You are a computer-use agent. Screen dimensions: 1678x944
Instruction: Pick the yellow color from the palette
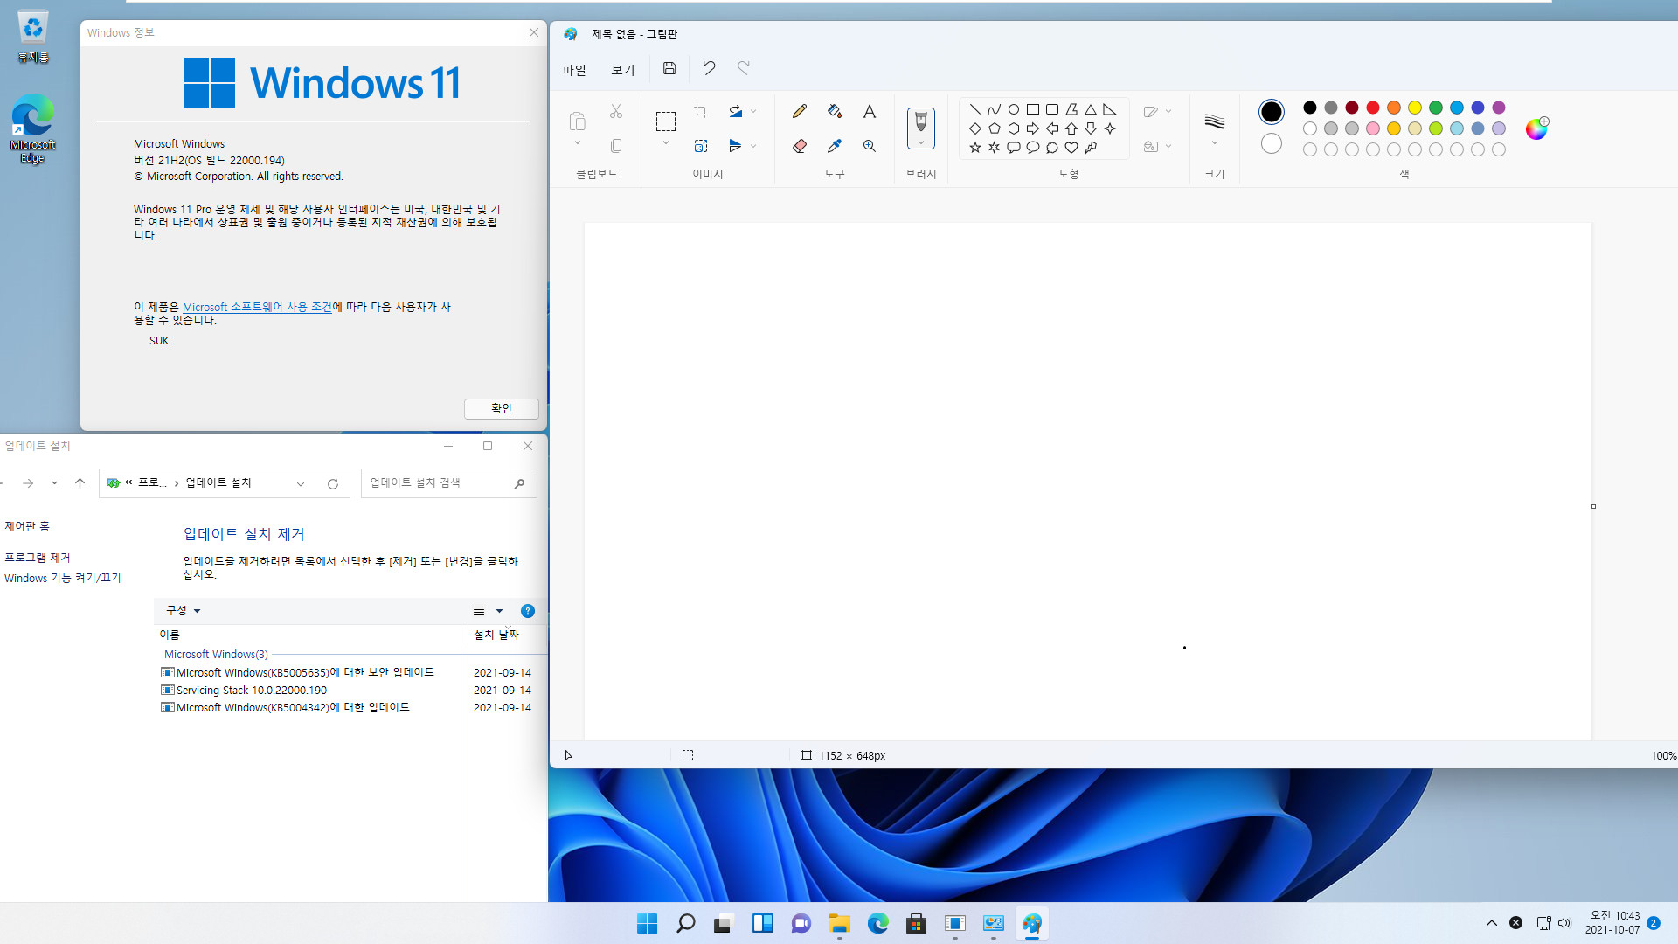point(1415,108)
